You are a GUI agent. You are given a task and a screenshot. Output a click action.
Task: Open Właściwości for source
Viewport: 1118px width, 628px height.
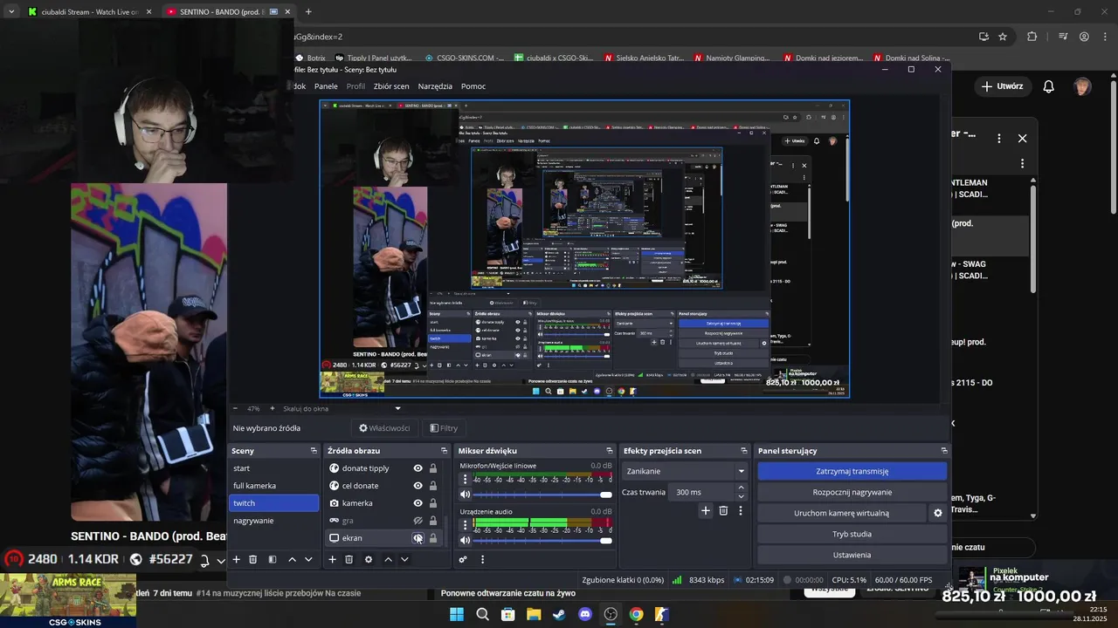click(384, 428)
